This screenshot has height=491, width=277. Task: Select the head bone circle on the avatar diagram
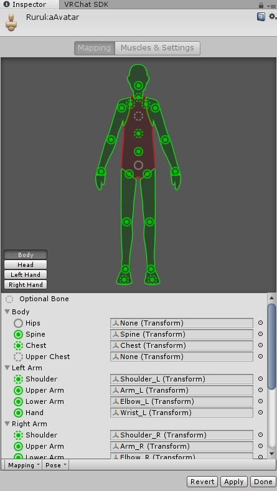(x=138, y=85)
